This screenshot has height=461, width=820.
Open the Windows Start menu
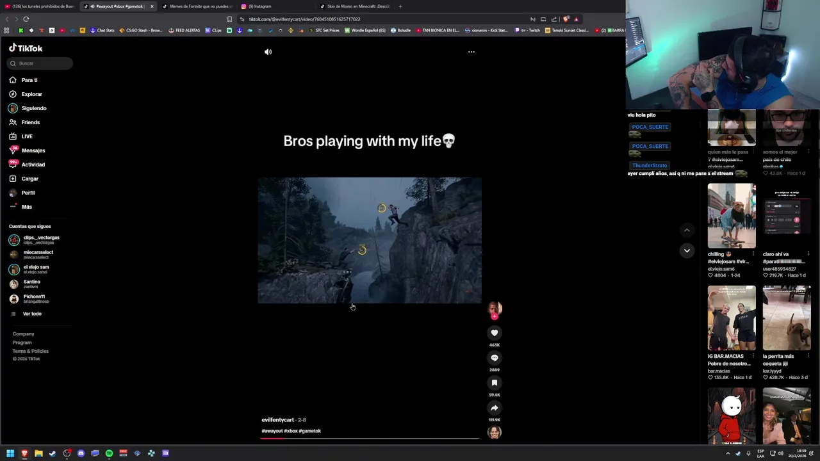tap(10, 453)
